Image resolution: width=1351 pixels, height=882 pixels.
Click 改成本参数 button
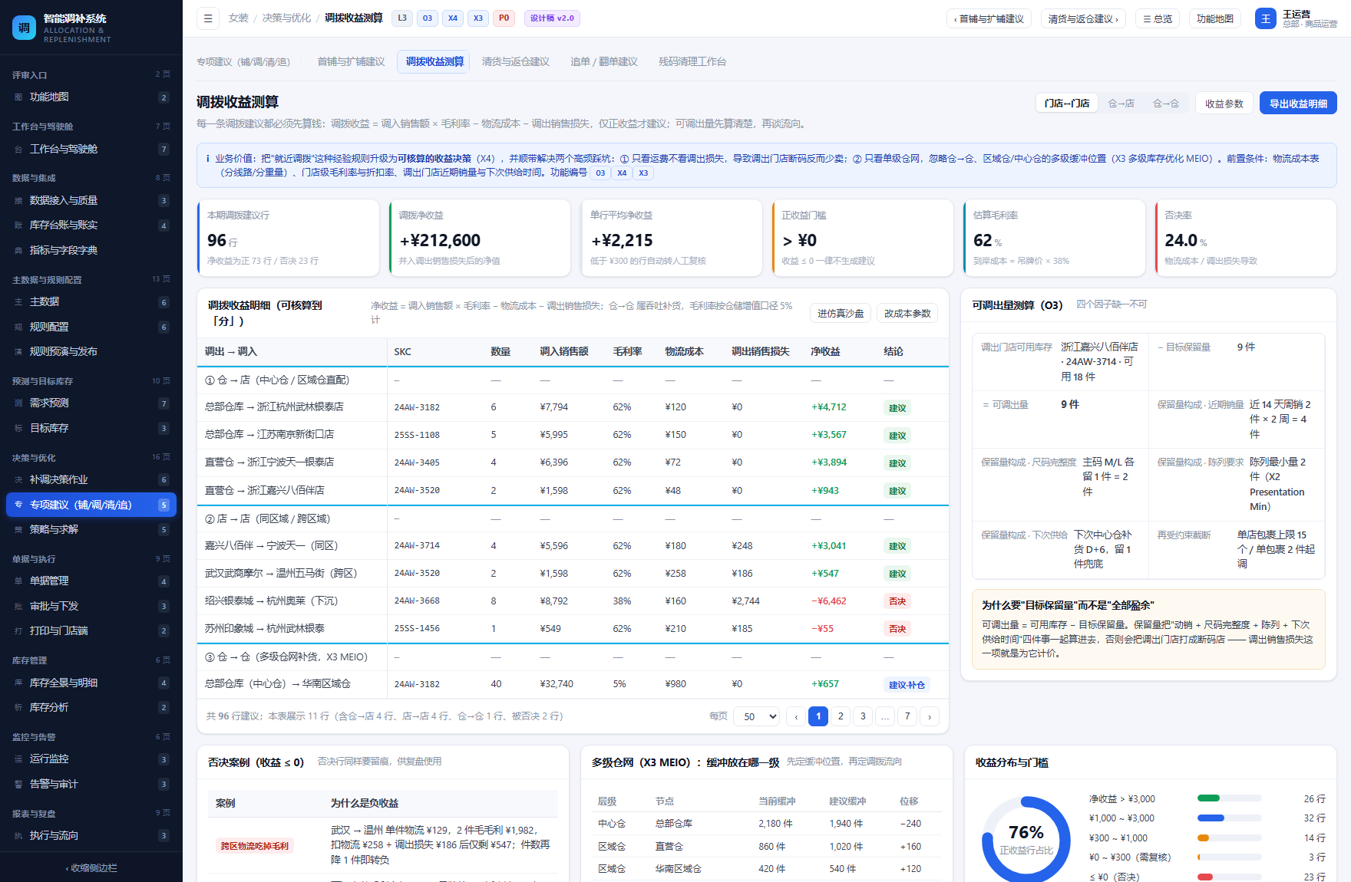pos(907,313)
